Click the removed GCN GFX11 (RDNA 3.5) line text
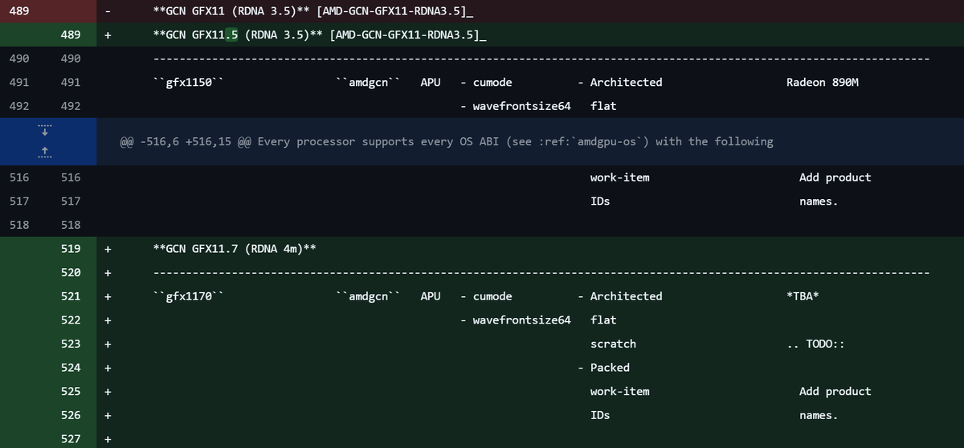The image size is (964, 448). click(x=312, y=12)
